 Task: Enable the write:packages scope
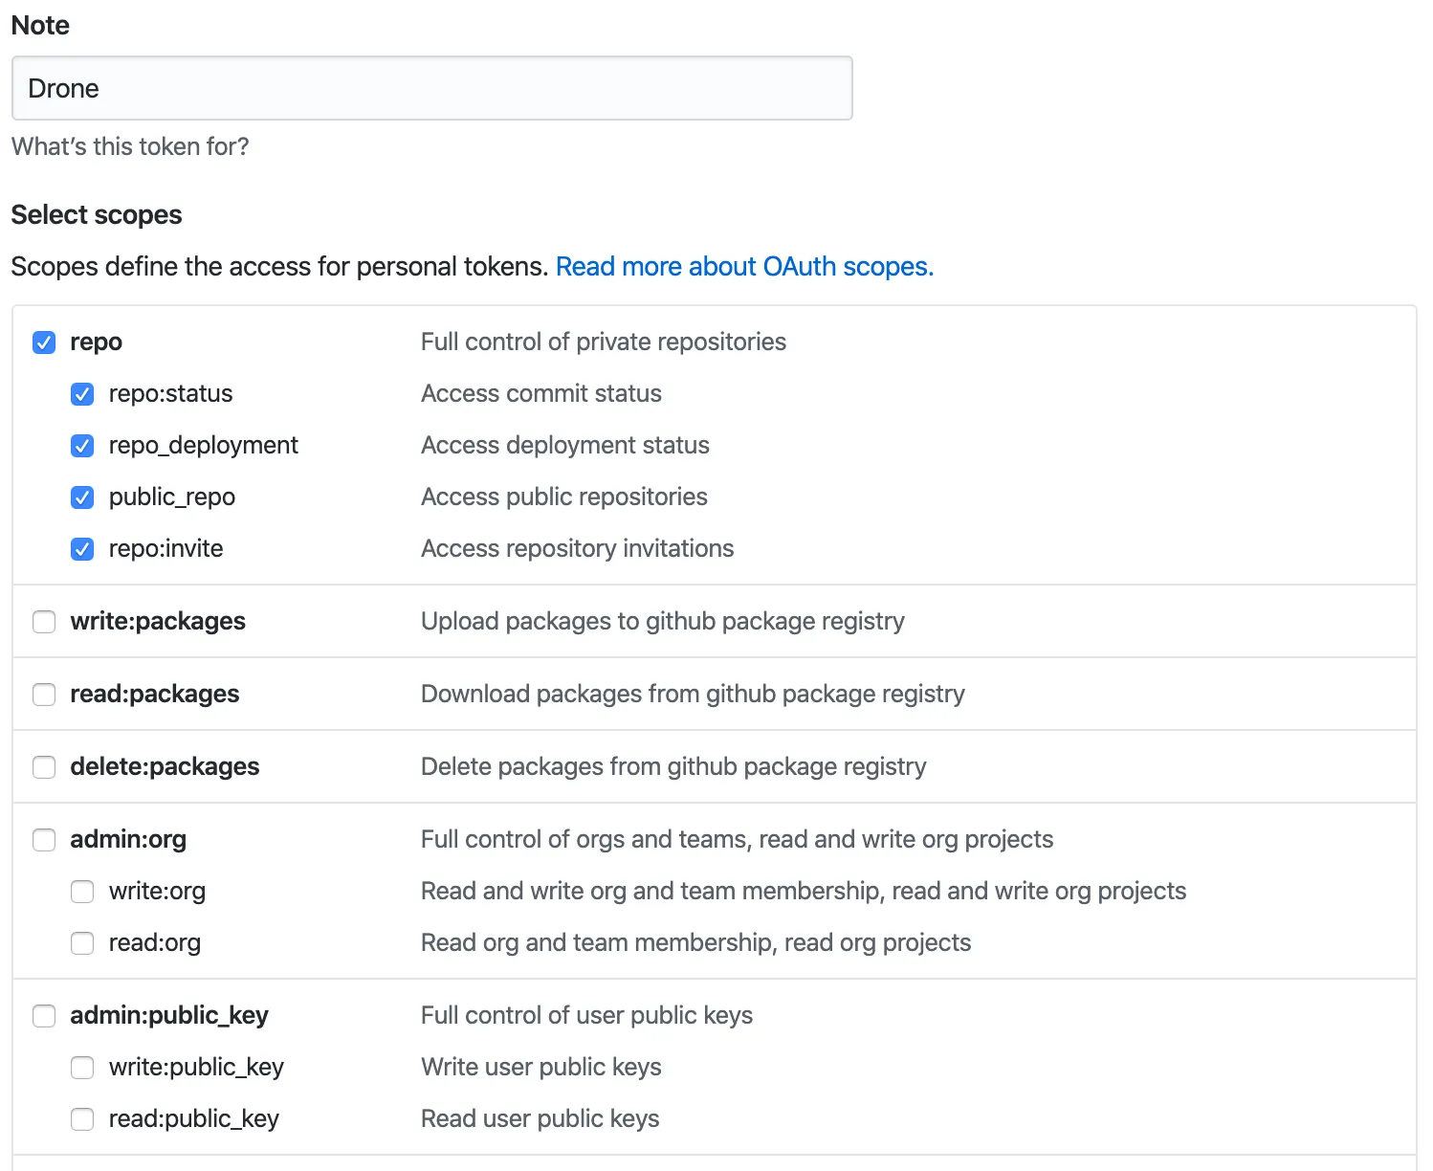[44, 622]
